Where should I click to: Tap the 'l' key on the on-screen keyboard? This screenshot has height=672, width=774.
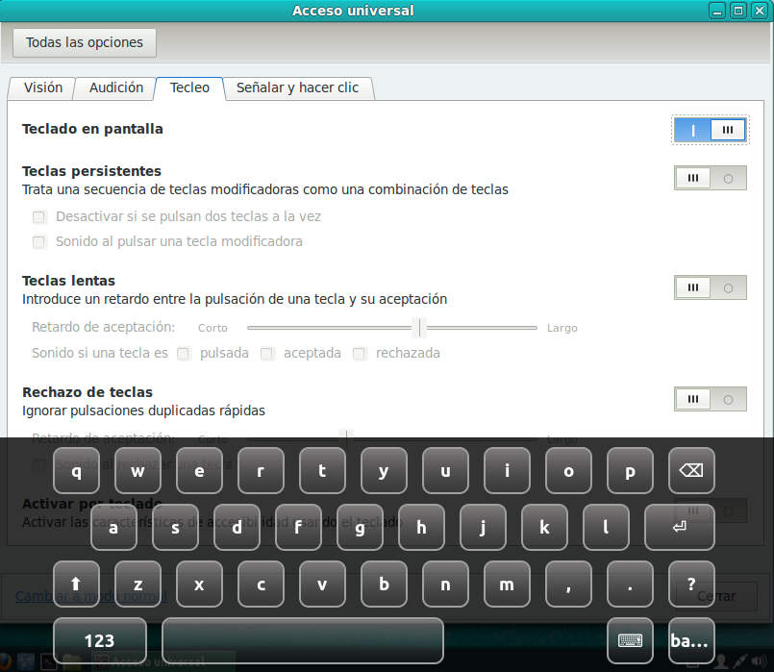click(x=606, y=527)
